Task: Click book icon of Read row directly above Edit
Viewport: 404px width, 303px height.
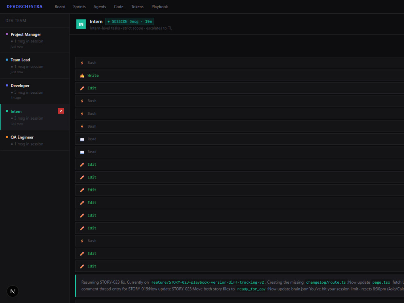Action: pos(82,152)
